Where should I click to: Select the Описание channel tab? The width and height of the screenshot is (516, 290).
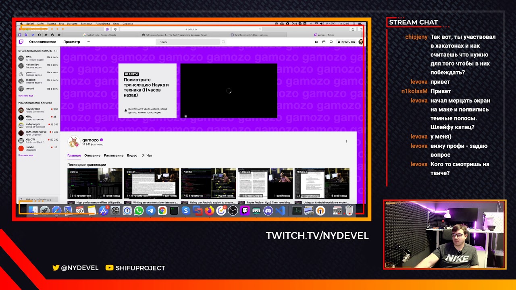point(92,155)
